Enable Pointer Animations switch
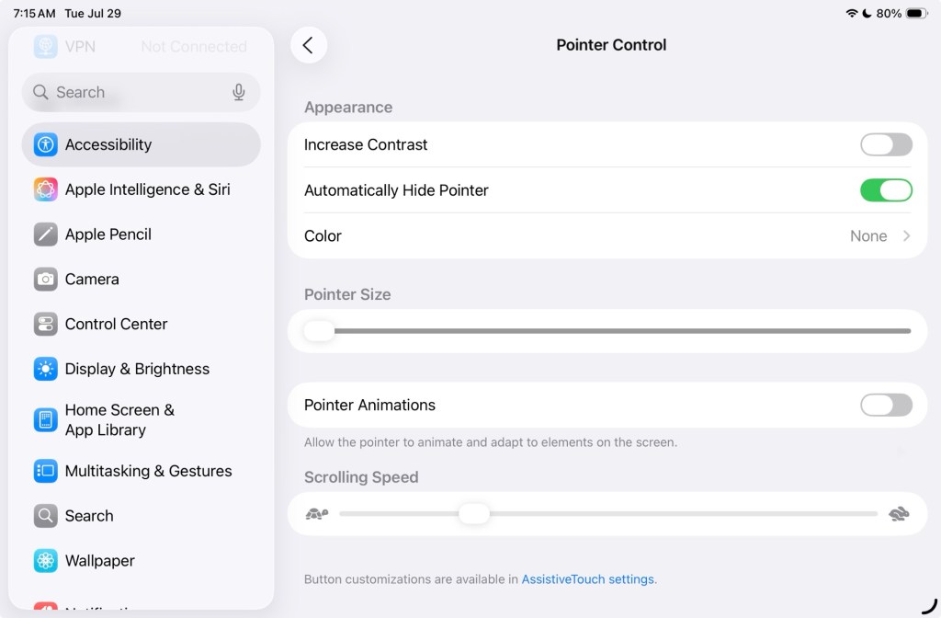Image resolution: width=941 pixels, height=618 pixels. point(886,405)
